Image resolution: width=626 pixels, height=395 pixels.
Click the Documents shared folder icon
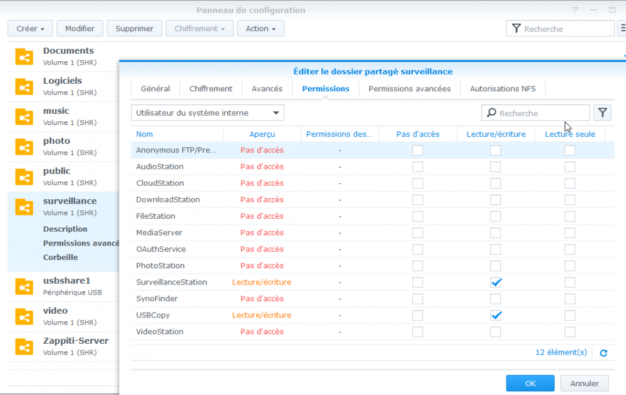pos(24,56)
